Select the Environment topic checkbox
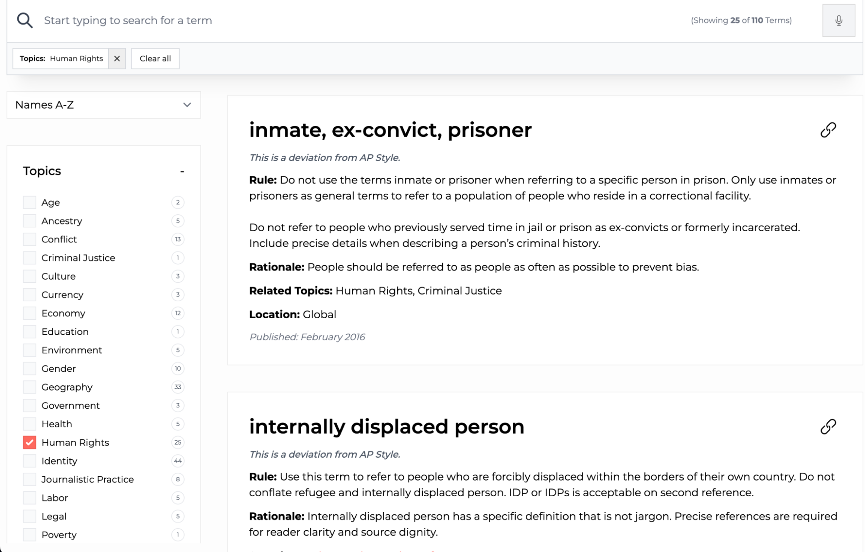This screenshot has width=865, height=552. [29, 350]
